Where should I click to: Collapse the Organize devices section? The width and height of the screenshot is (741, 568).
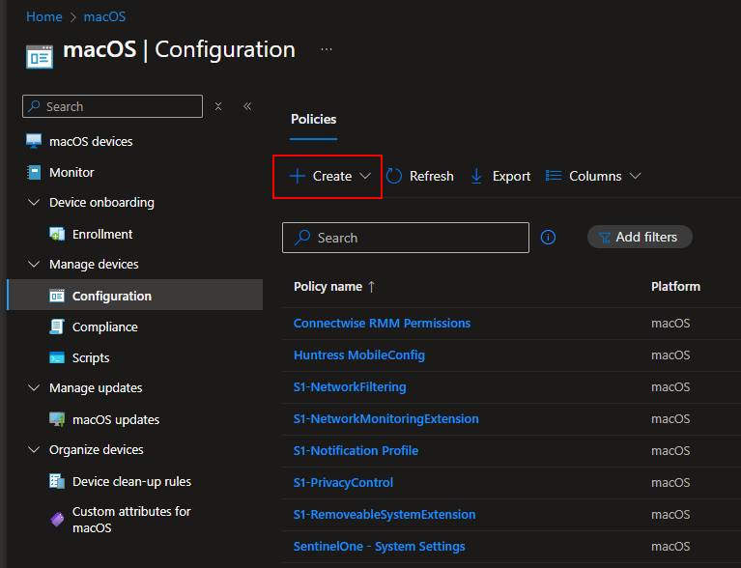coord(34,450)
